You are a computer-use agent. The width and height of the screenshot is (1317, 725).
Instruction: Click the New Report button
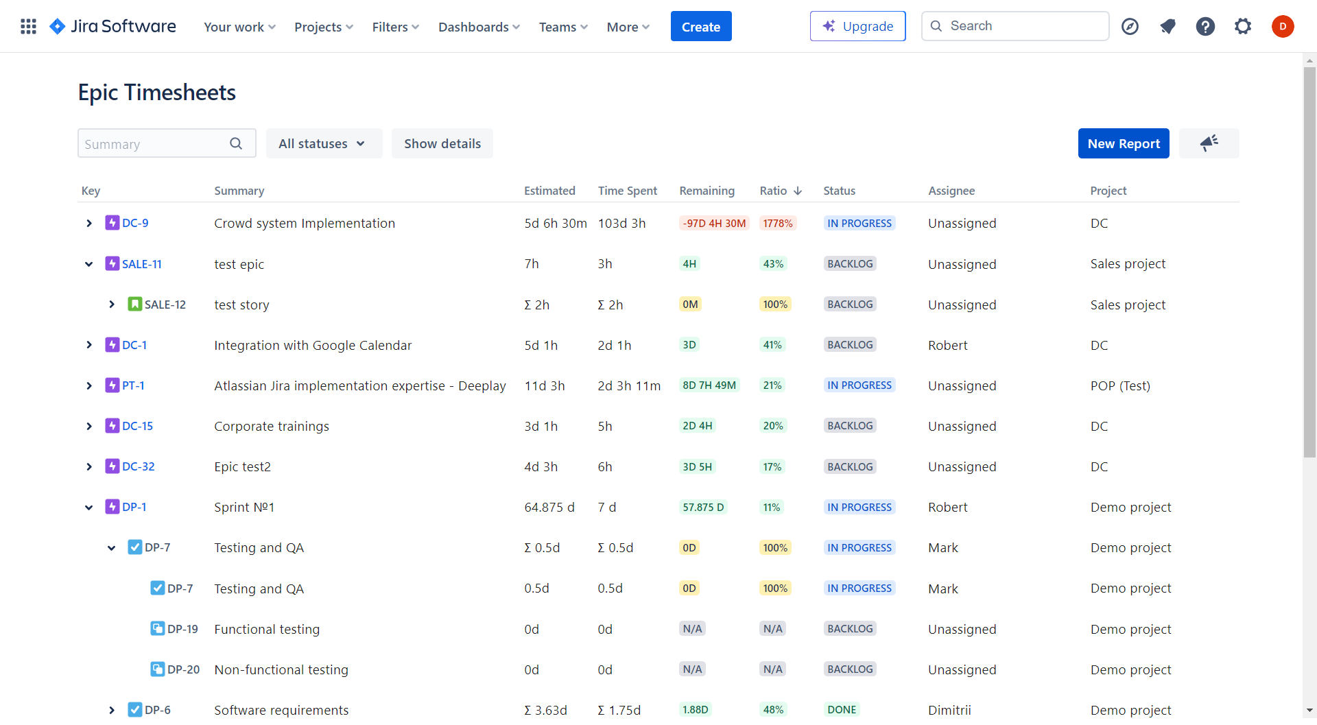pyautogui.click(x=1124, y=143)
